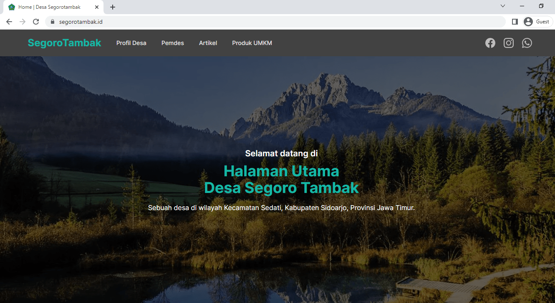Navigate to the Pemdes menu item
Viewport: 555px width, 303px height.
click(172, 43)
